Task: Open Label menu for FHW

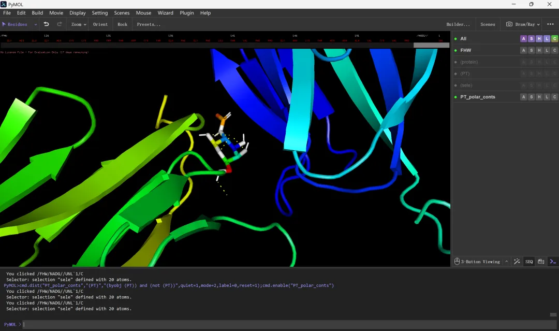Action: (547, 50)
